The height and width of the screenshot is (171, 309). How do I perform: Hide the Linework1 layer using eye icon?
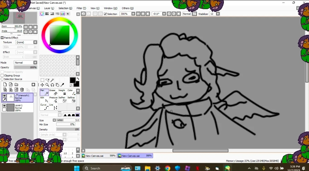coord(4,96)
